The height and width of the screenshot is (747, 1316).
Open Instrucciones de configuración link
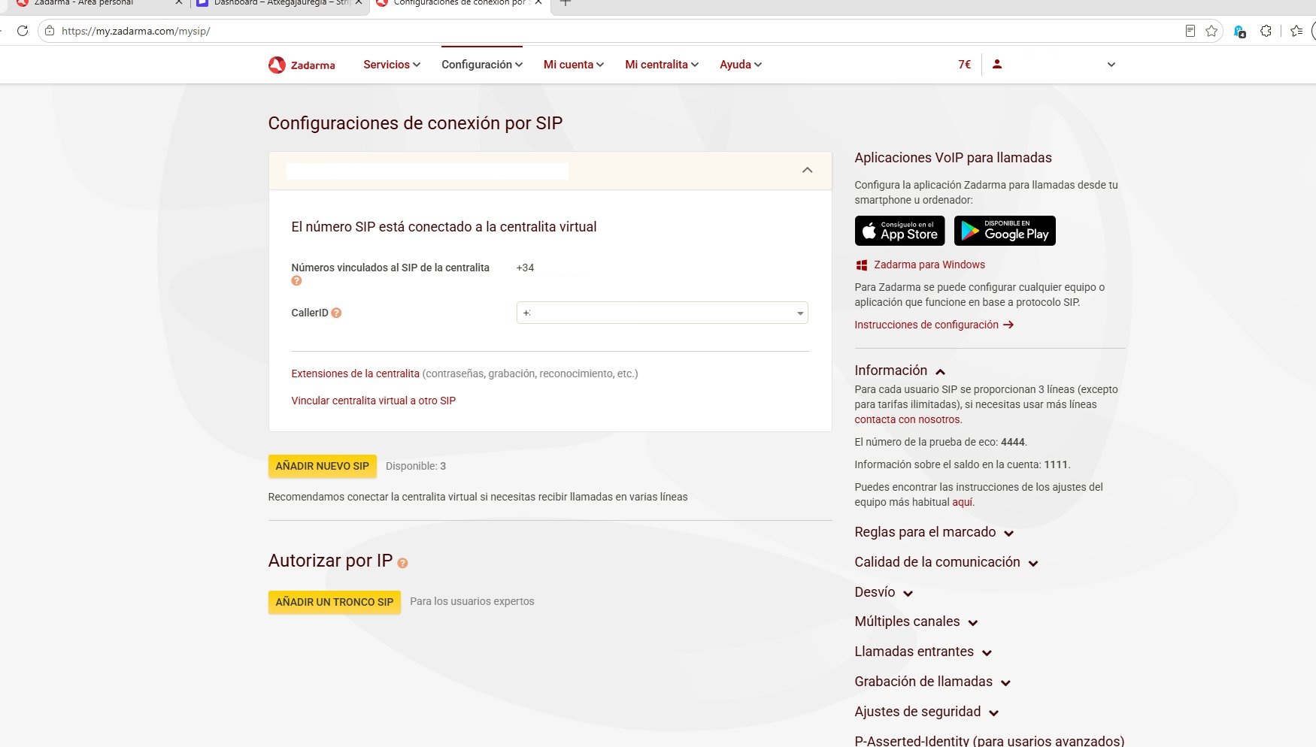click(x=934, y=325)
